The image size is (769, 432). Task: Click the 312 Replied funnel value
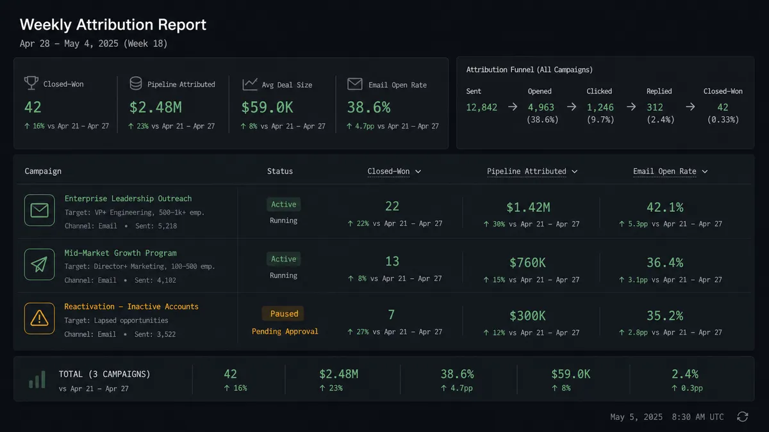655,107
